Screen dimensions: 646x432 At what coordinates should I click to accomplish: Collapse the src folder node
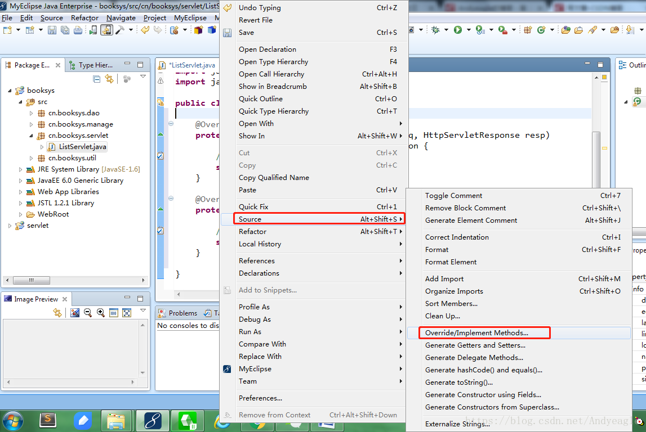pyautogui.click(x=20, y=102)
